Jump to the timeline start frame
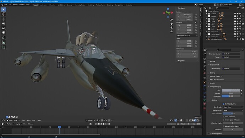 (x=96, y=124)
